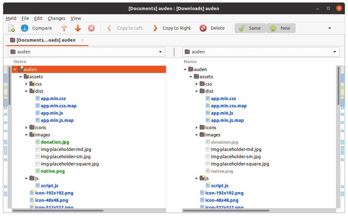Screen dimensions: 348x216
Task: Toggle the New files filter
Action: click(281, 28)
